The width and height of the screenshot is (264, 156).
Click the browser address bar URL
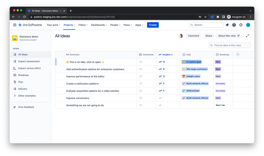(74, 17)
